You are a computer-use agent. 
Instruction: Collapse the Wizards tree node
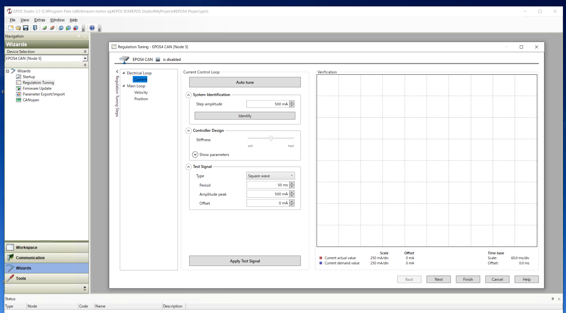click(7, 71)
